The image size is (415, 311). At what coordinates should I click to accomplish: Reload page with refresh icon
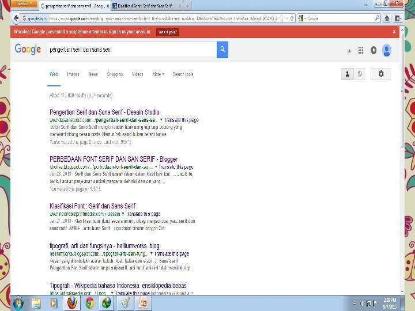[x=292, y=18]
